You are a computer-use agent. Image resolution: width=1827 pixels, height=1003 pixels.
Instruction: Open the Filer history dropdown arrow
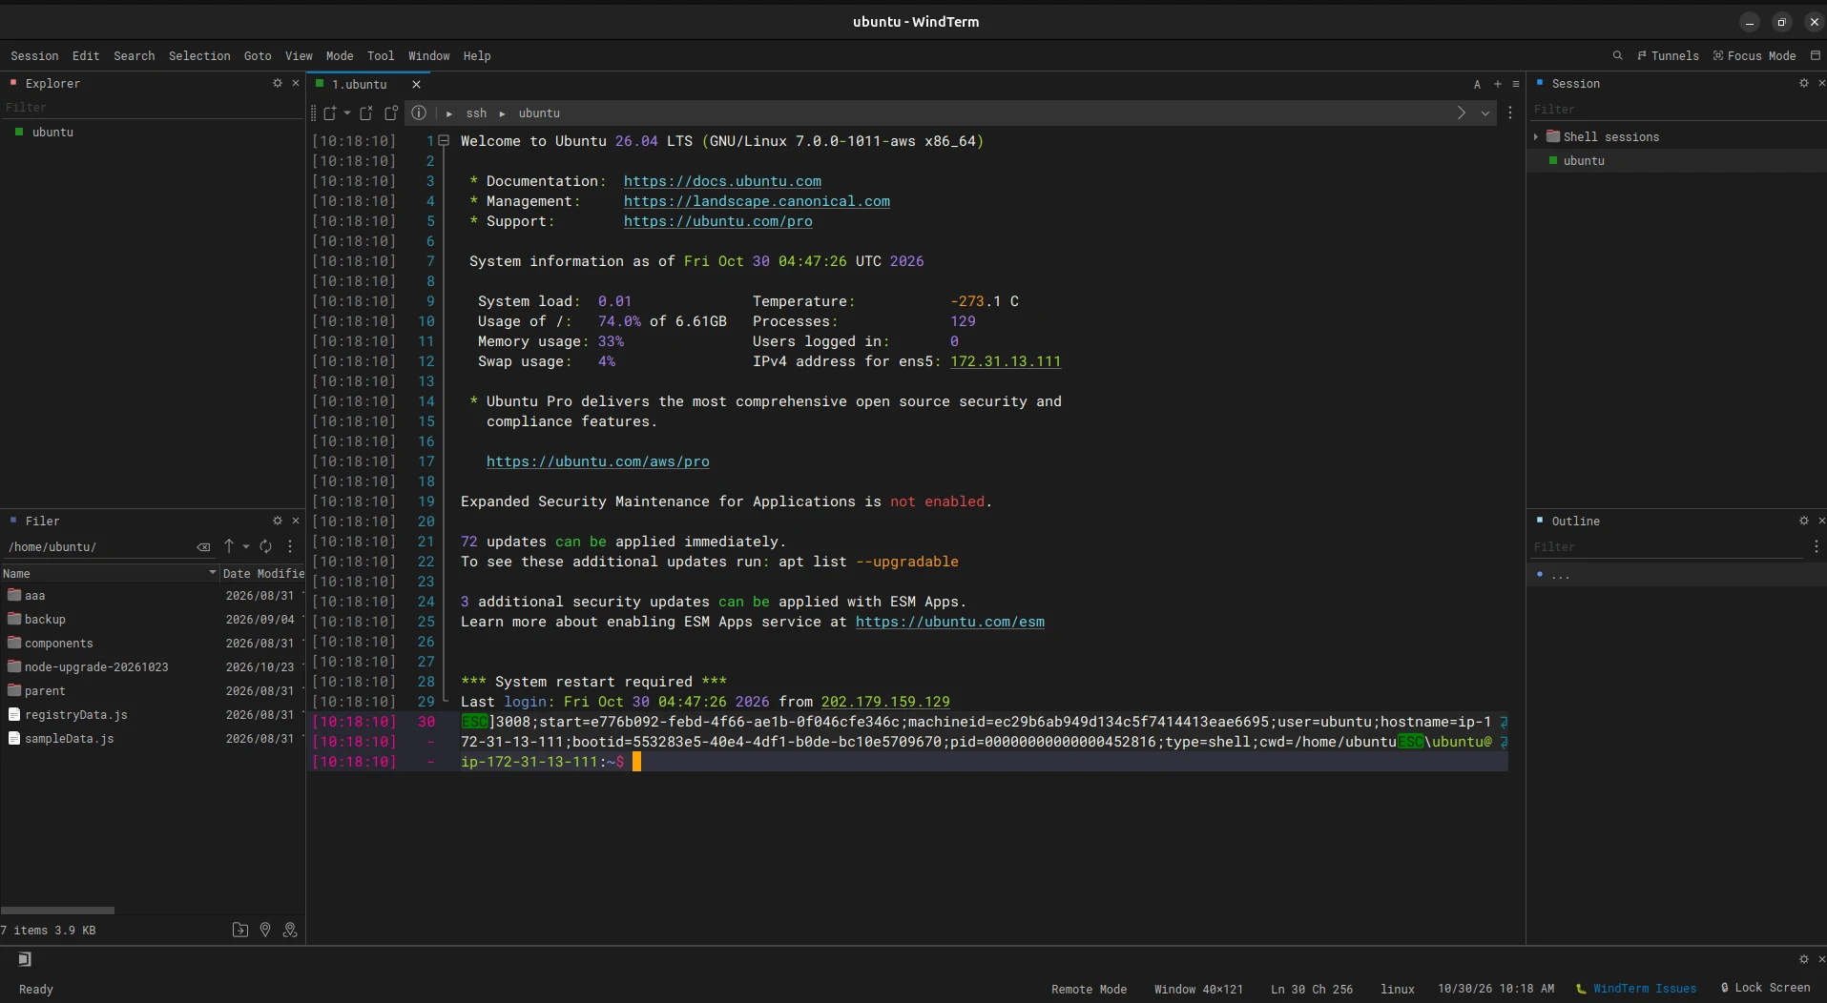[x=246, y=546]
